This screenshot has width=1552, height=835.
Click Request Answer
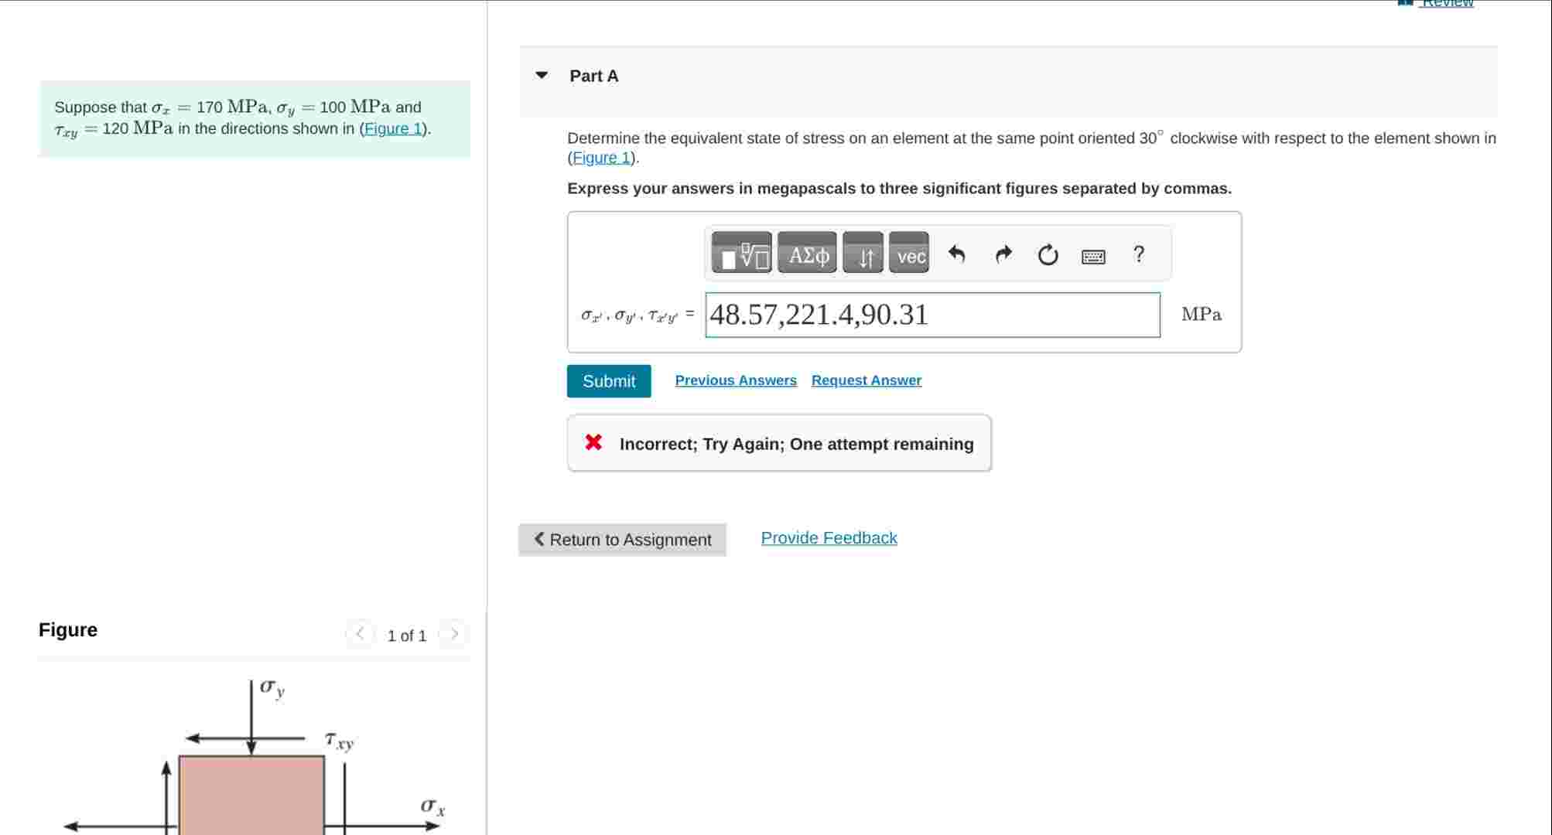[866, 380]
